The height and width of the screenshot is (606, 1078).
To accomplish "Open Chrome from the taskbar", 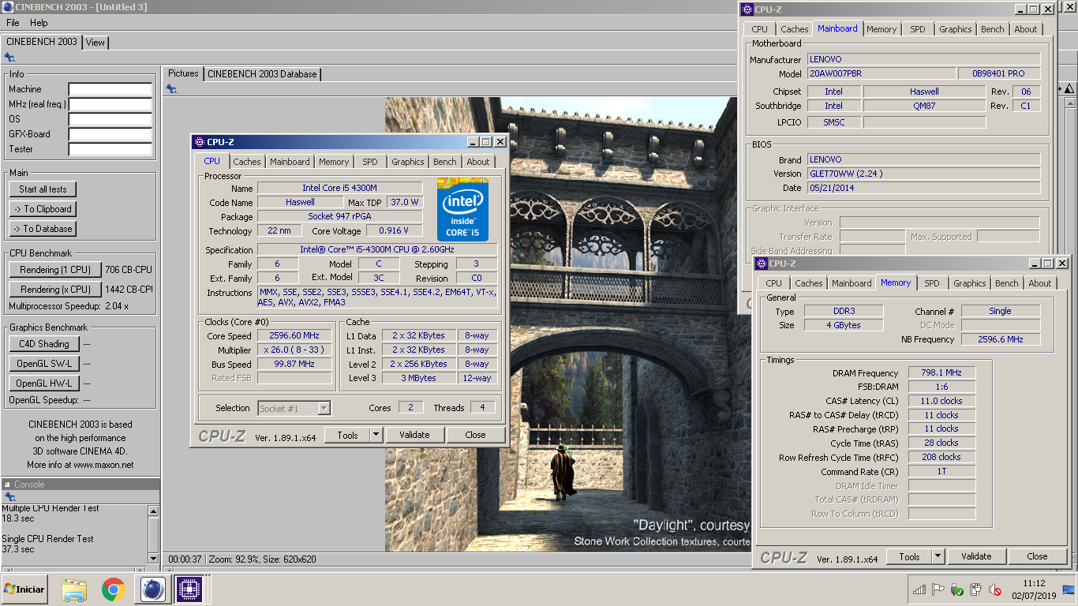I will point(114,589).
